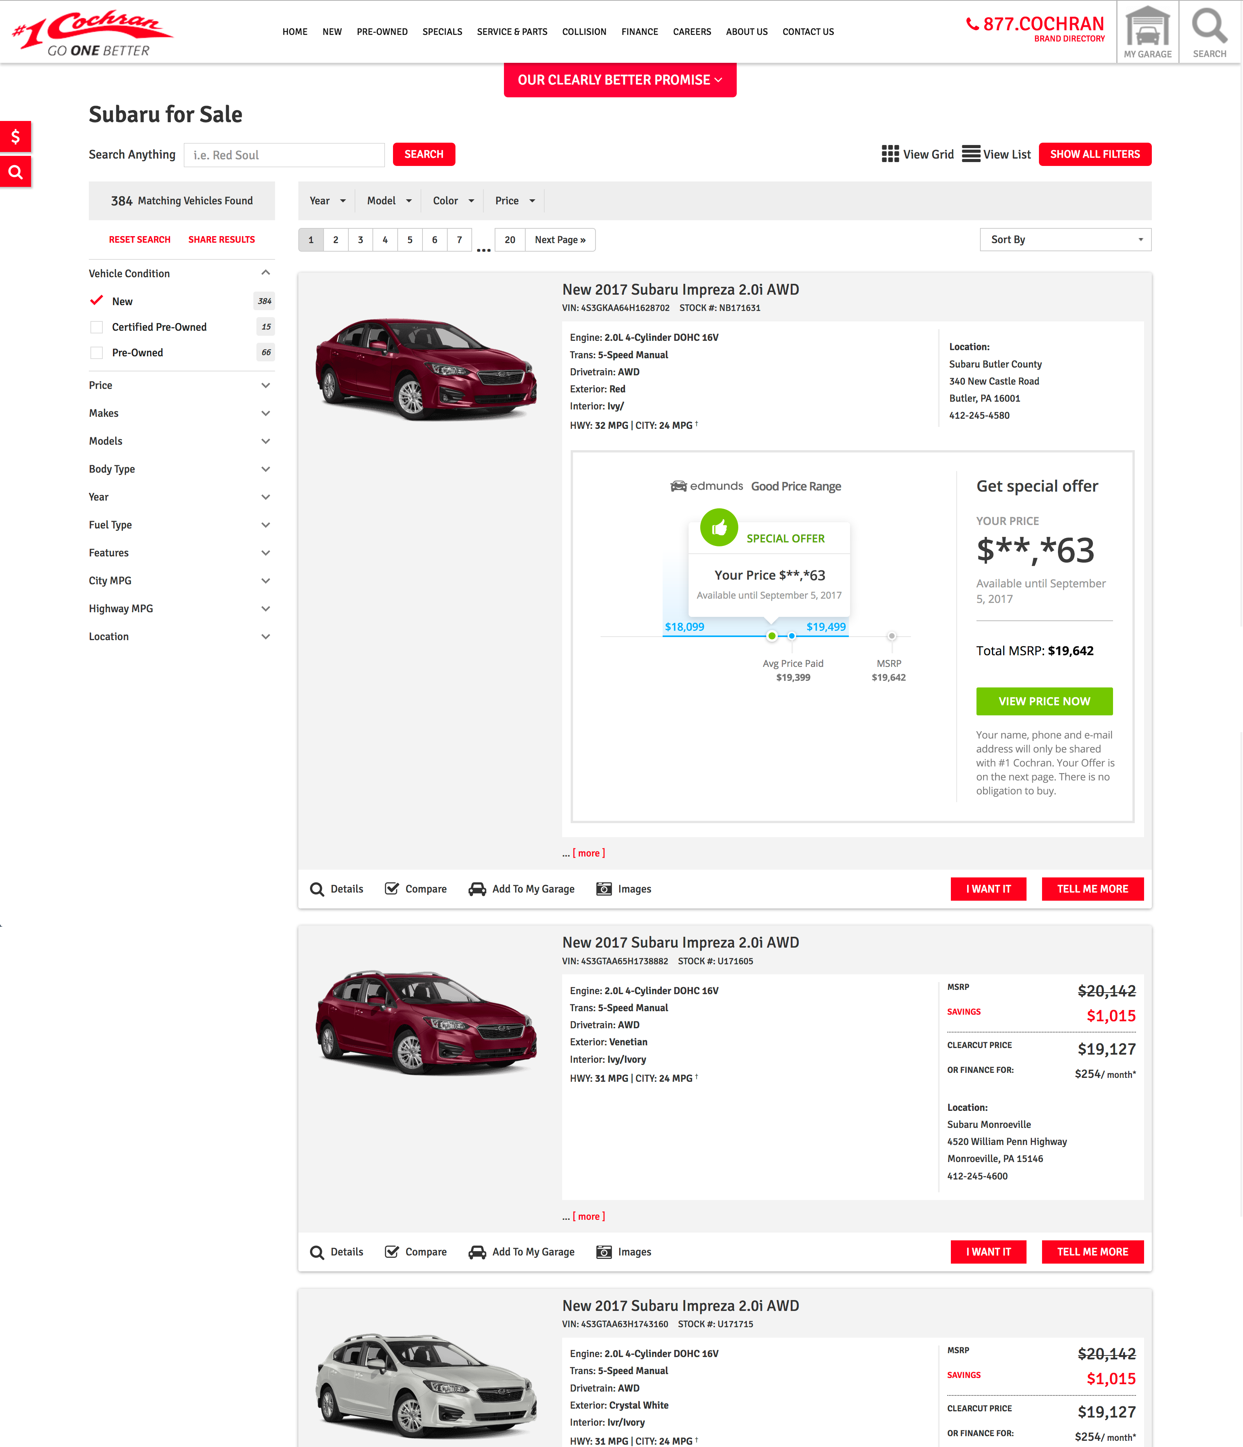Click Compare on the second listing
Viewport: 1243px width, 1447px height.
pos(416,1252)
